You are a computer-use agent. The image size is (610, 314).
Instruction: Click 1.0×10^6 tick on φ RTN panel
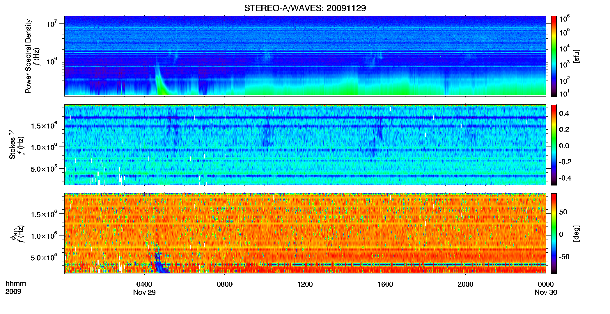tap(44, 236)
